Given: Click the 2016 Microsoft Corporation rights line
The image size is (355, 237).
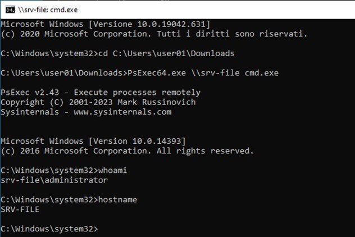Looking at the screenshot, I should 127,151.
